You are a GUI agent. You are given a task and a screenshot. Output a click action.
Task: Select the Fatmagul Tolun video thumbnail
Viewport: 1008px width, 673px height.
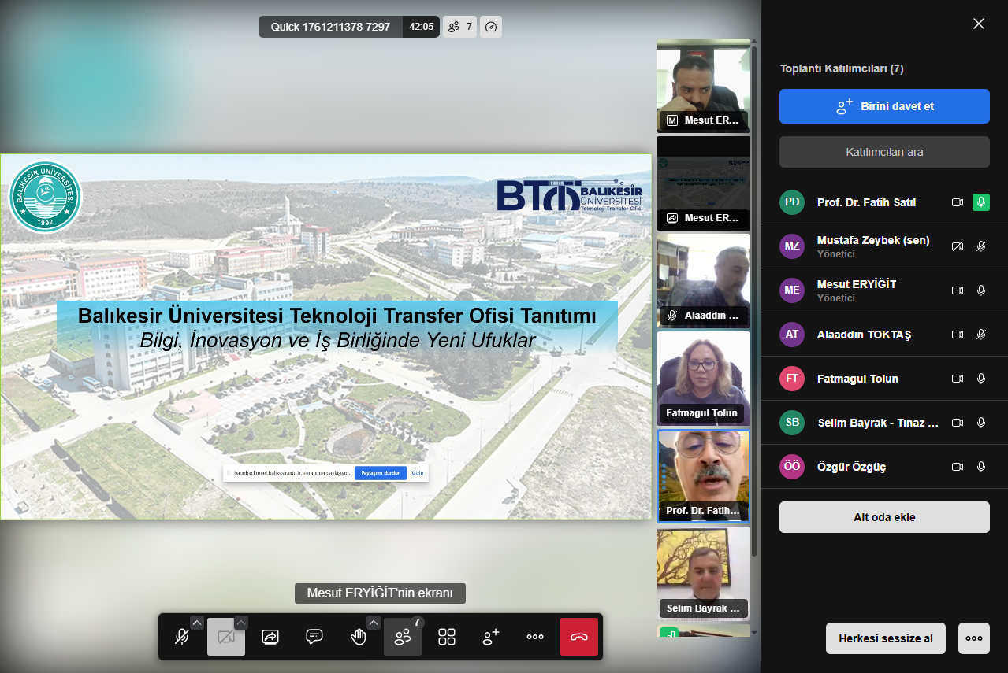click(x=703, y=378)
